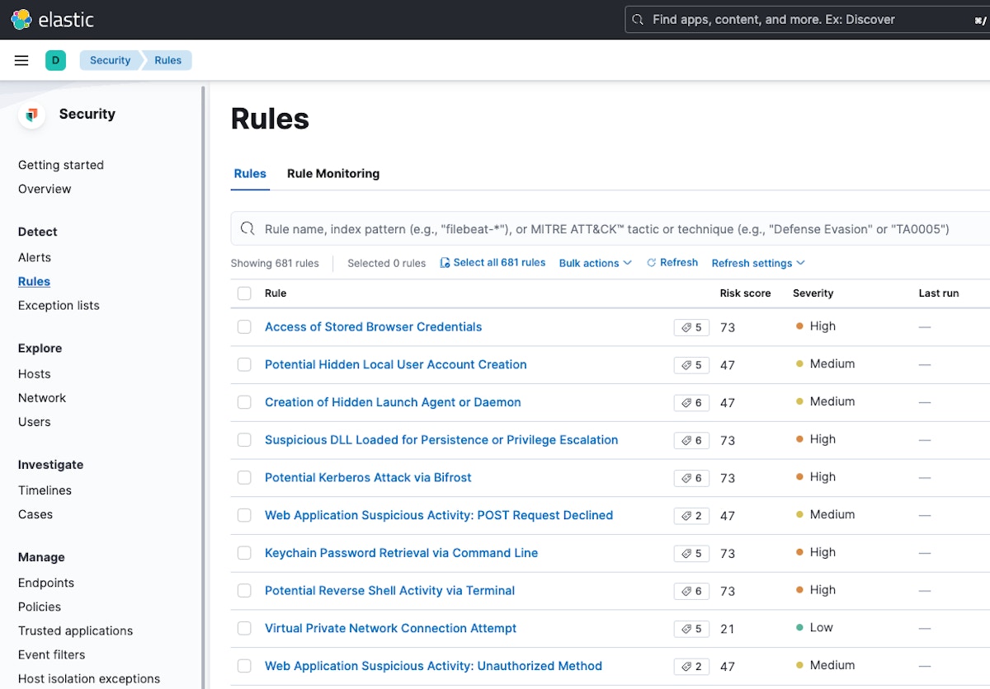Open Exception lists in sidebar
Image resolution: width=990 pixels, height=689 pixels.
click(x=59, y=305)
